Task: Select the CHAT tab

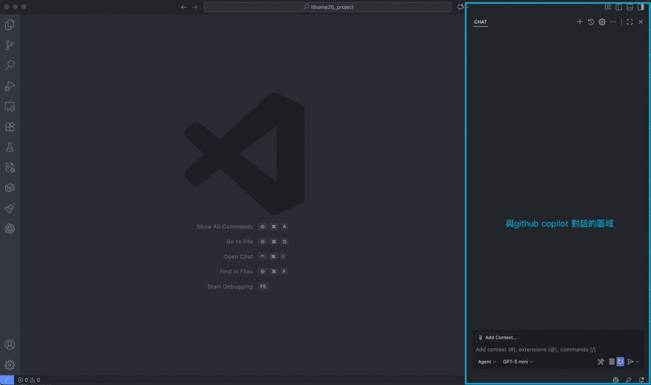Action: pyautogui.click(x=481, y=22)
